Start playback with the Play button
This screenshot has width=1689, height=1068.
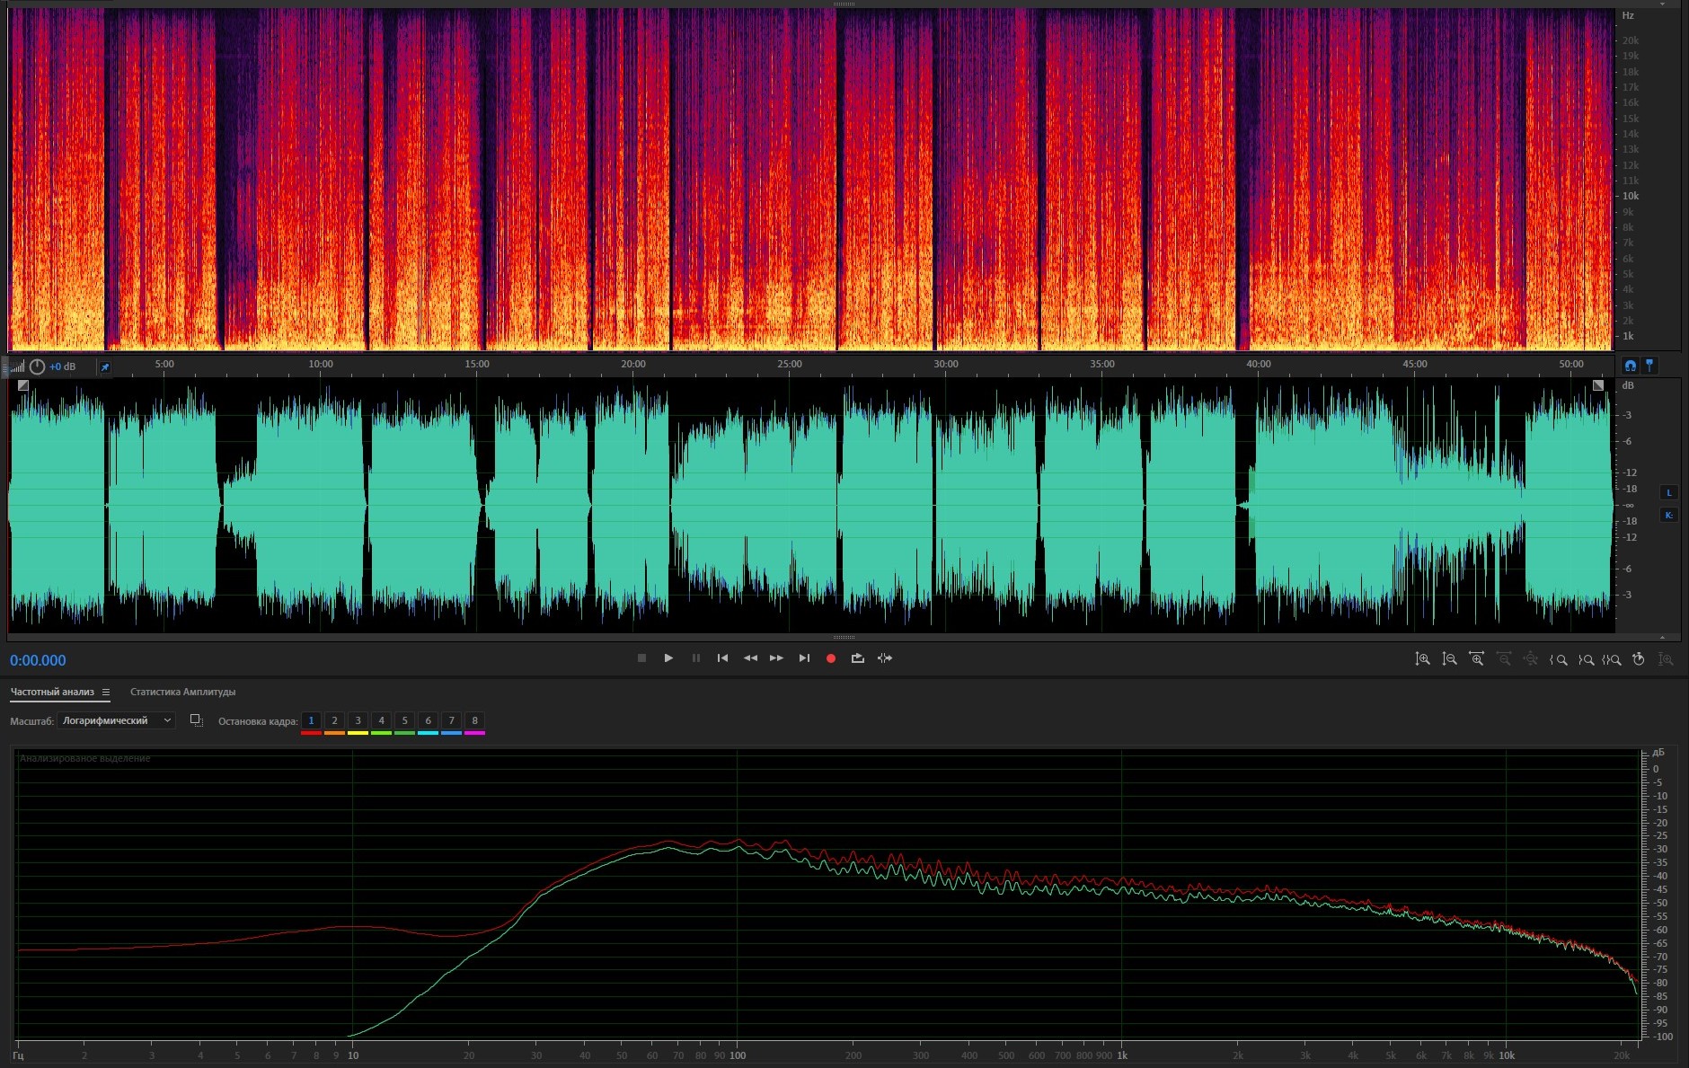[668, 658]
